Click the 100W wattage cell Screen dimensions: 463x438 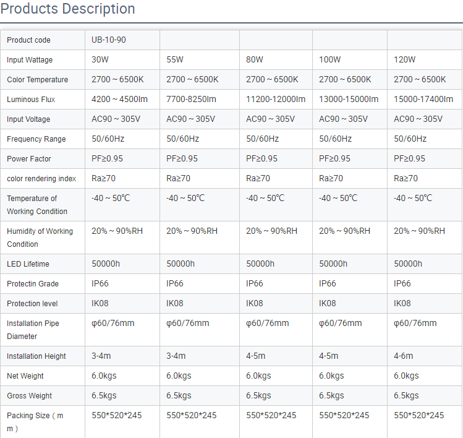(x=329, y=60)
